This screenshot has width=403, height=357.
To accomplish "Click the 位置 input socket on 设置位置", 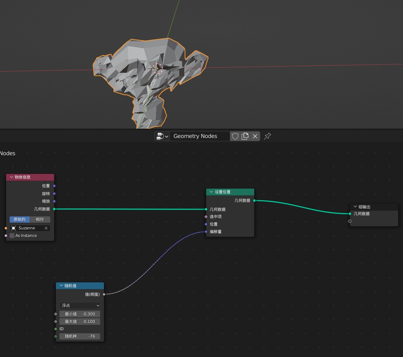I will (206, 224).
